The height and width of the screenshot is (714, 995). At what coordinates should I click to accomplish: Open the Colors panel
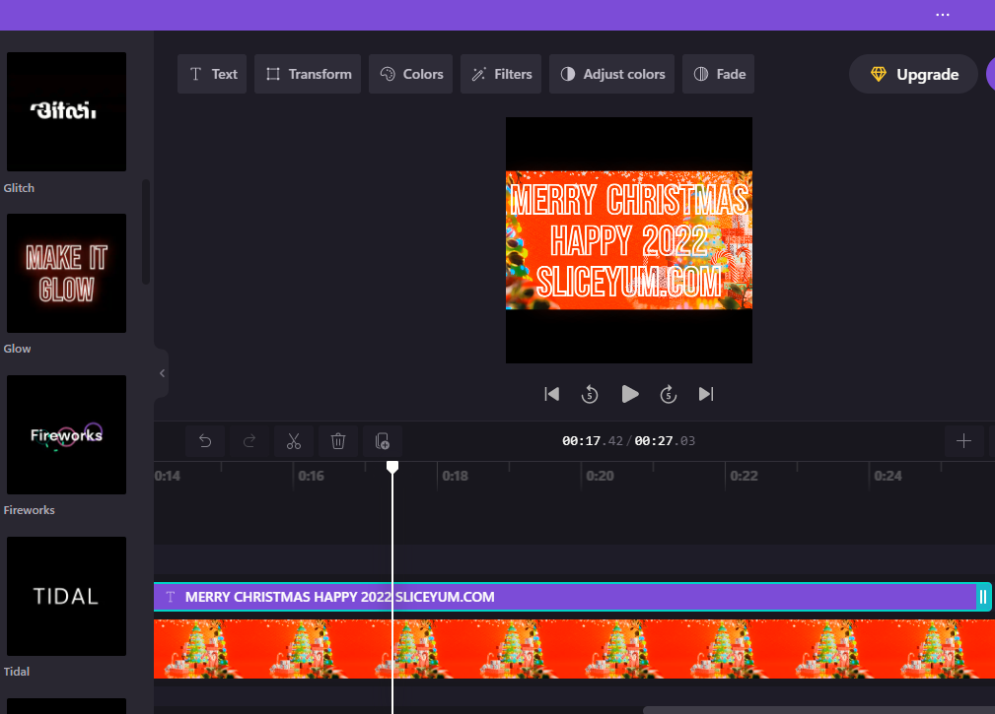(410, 73)
